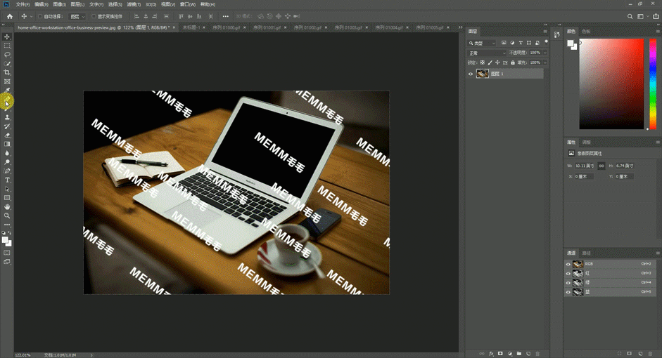The width and height of the screenshot is (662, 358).
Task: Select the Path Selection tool
Action: (x=7, y=189)
